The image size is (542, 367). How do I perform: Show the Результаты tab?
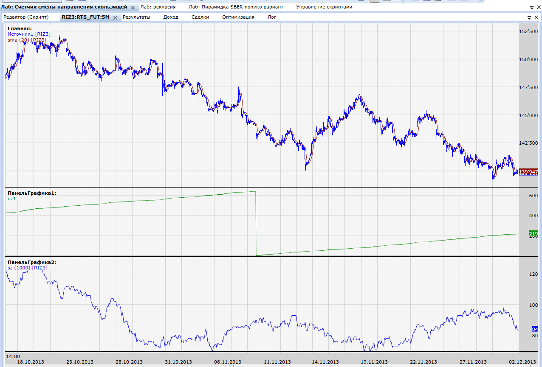pyautogui.click(x=136, y=17)
